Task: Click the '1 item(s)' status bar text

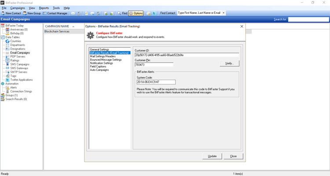Action: pos(238,174)
